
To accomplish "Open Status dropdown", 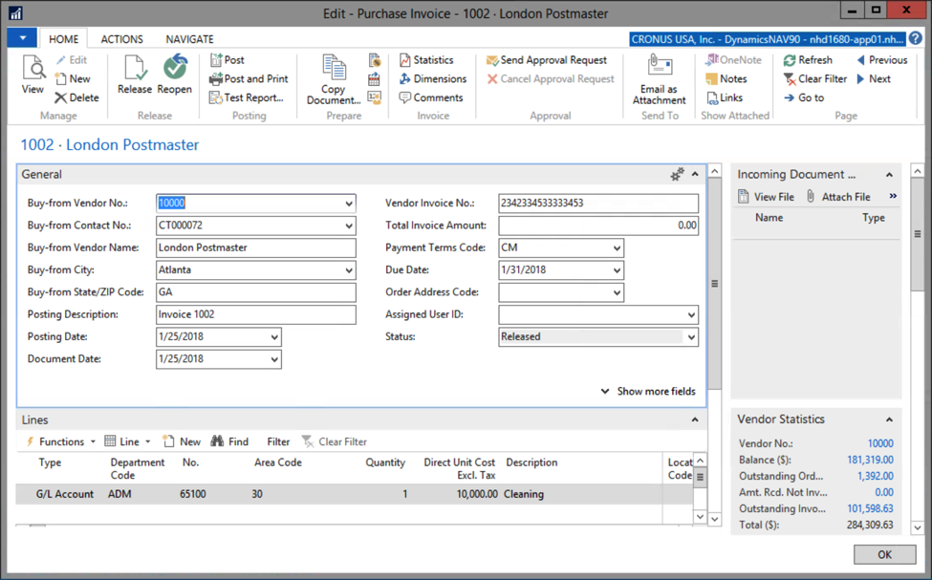I will 691,337.
